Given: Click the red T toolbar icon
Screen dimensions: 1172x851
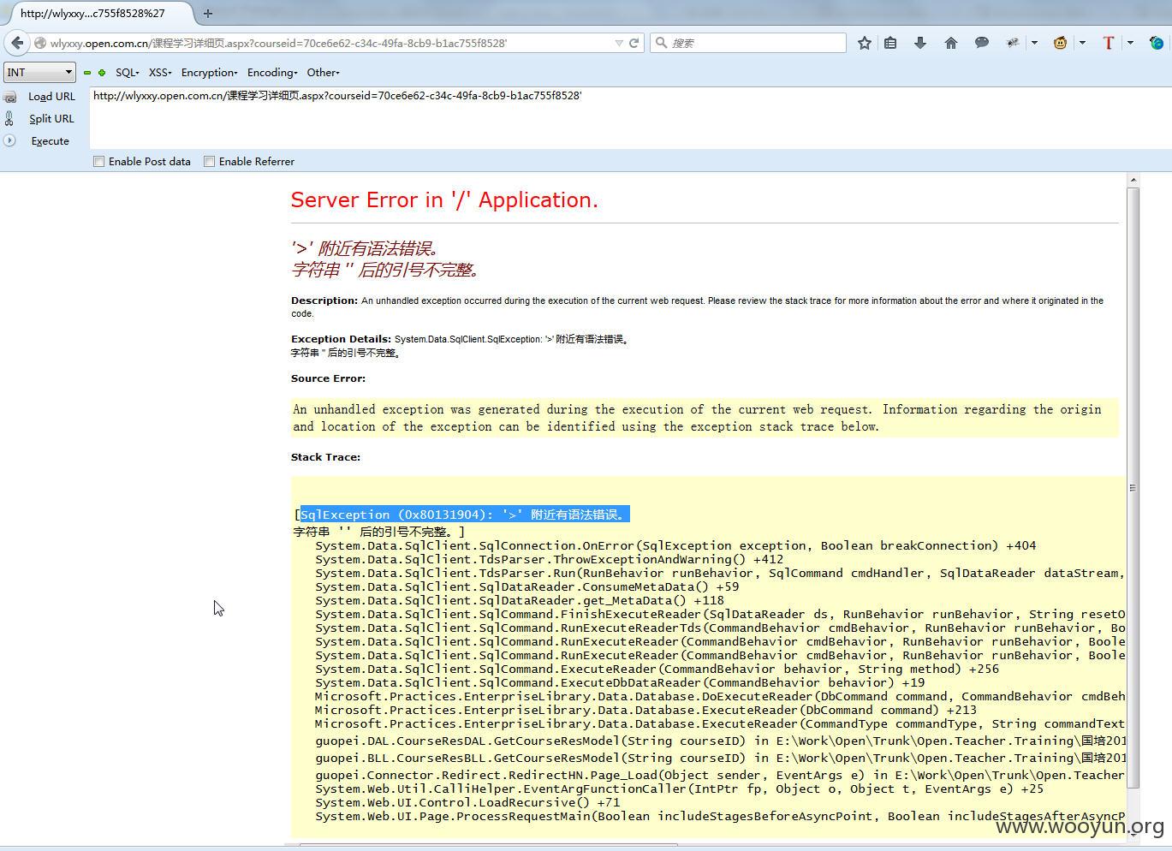Looking at the screenshot, I should pos(1108,43).
